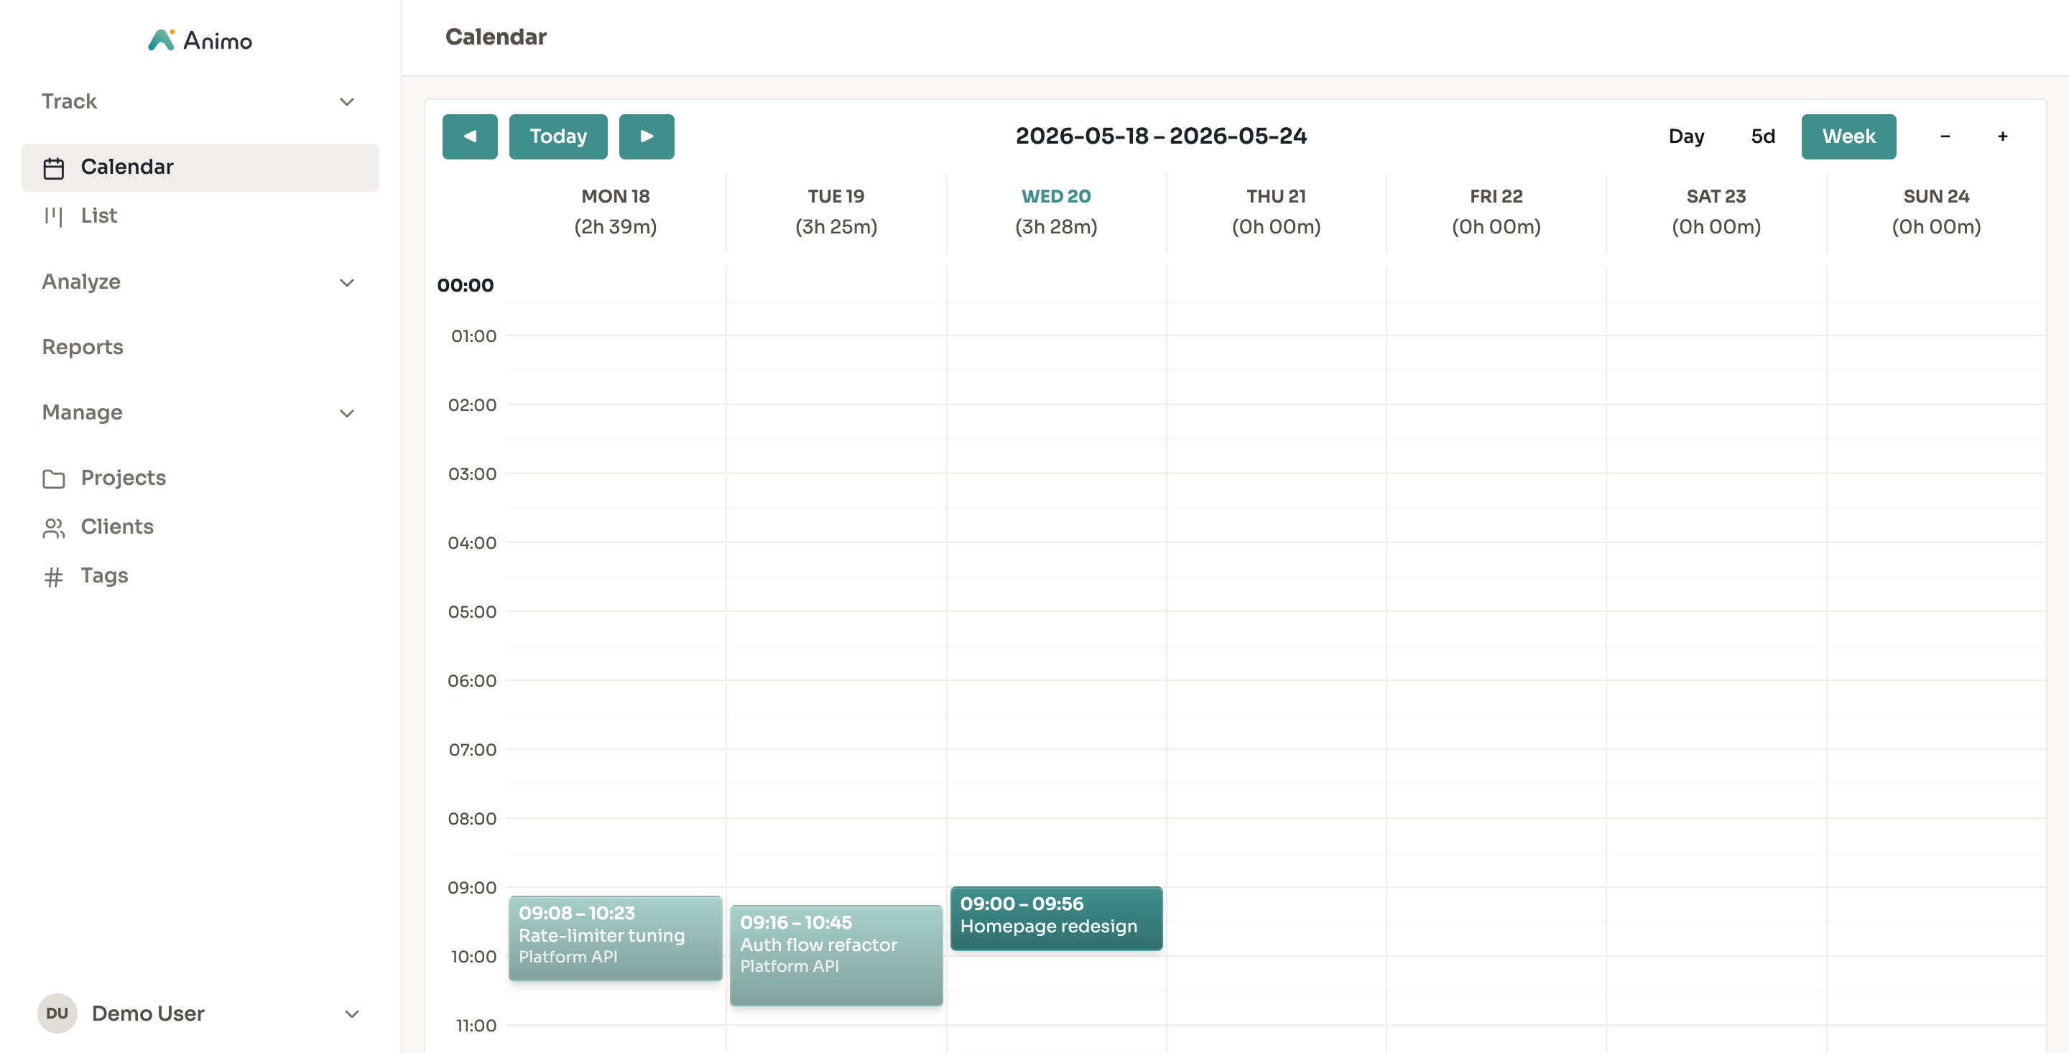Viewport: 2069px width, 1053px height.
Task: Click the Track section heading
Action: coord(69,101)
